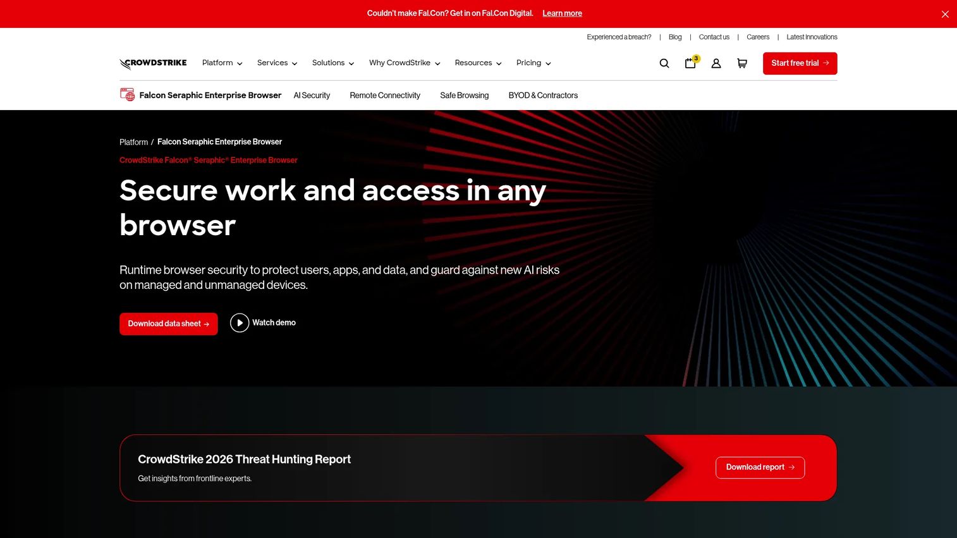The image size is (957, 538).
Task: Expand the Services dropdown menu
Action: point(277,63)
